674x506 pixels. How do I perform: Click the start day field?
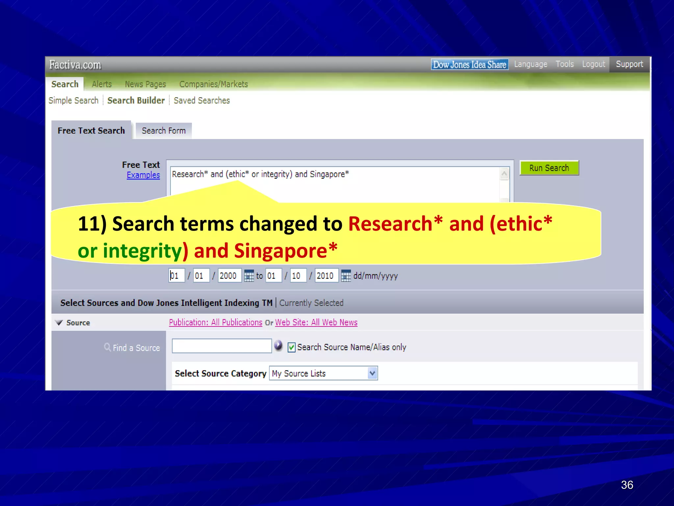click(x=176, y=276)
